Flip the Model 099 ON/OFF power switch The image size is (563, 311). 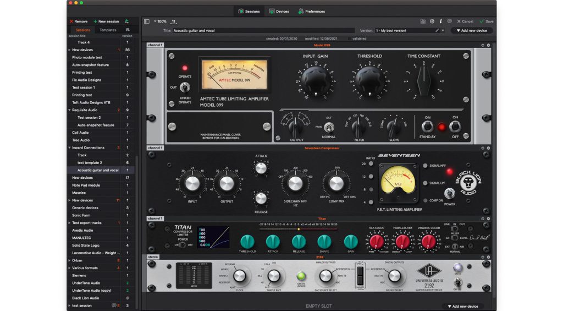(x=455, y=127)
